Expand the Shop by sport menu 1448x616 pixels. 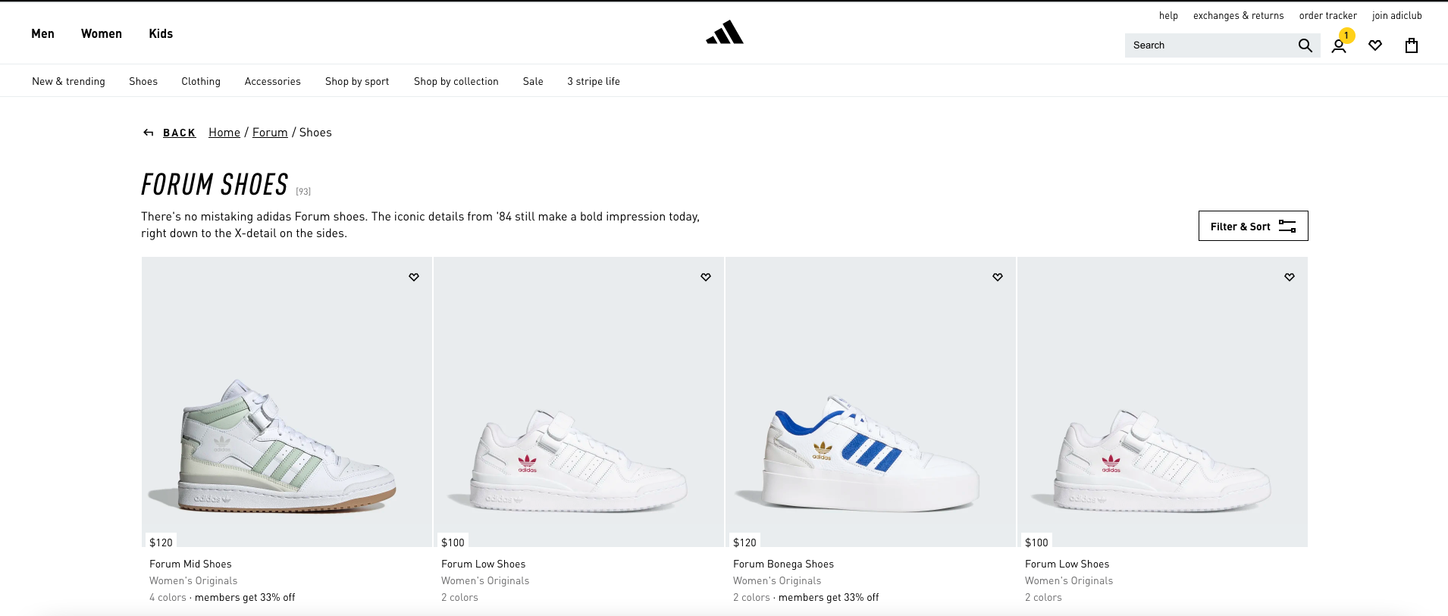(x=357, y=81)
